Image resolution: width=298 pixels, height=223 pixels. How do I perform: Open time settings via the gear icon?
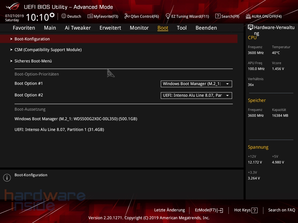pyautogui.click(x=52, y=15)
